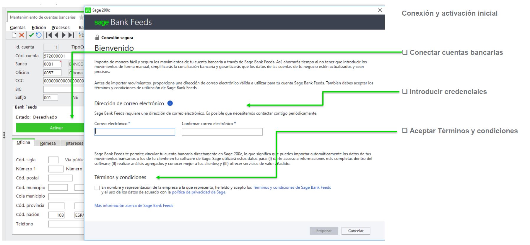Click the 'Conexión y activación inicial' title
Viewport: 530px width, 245px height.
coord(450,13)
